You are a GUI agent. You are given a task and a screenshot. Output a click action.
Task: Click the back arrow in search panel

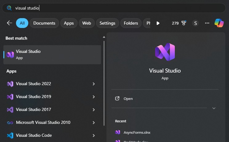(10, 23)
